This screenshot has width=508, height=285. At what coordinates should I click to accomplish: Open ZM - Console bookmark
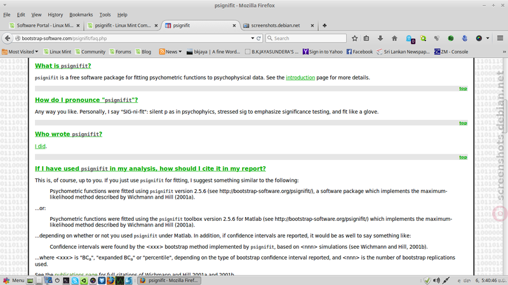(x=451, y=52)
